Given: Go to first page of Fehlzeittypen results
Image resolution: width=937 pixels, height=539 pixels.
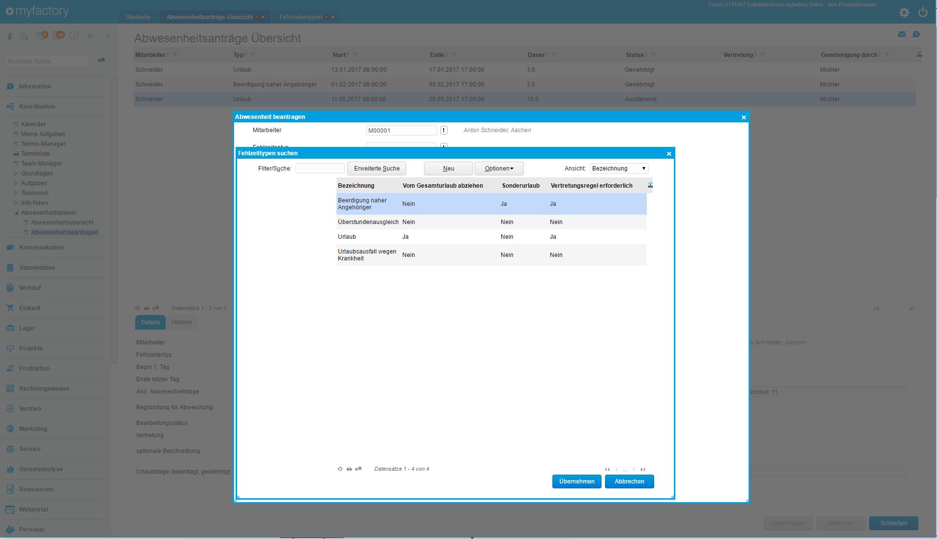Looking at the screenshot, I should click(607, 469).
